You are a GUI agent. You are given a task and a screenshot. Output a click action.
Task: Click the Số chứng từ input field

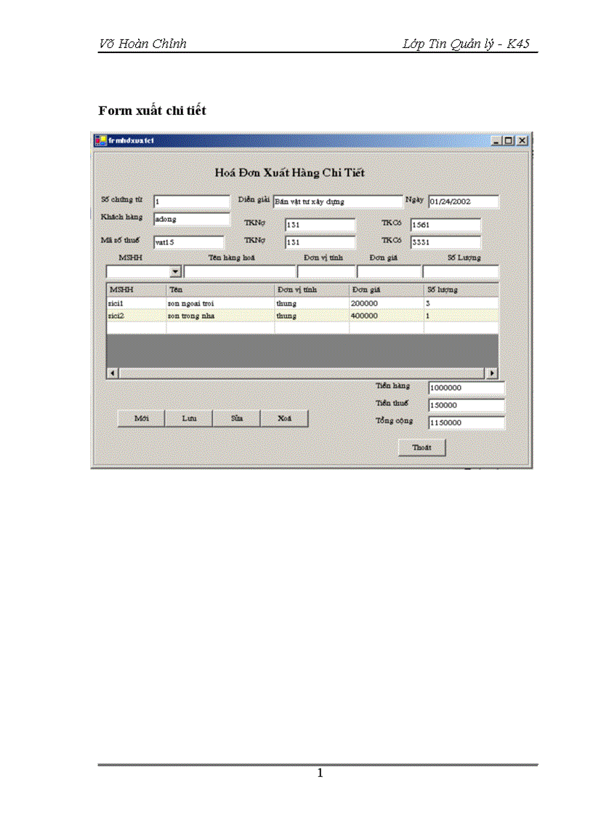coord(191,202)
